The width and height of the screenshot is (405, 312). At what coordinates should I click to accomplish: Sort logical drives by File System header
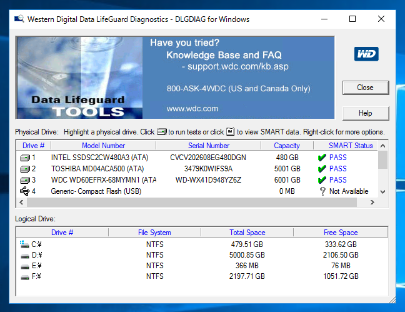coord(154,233)
